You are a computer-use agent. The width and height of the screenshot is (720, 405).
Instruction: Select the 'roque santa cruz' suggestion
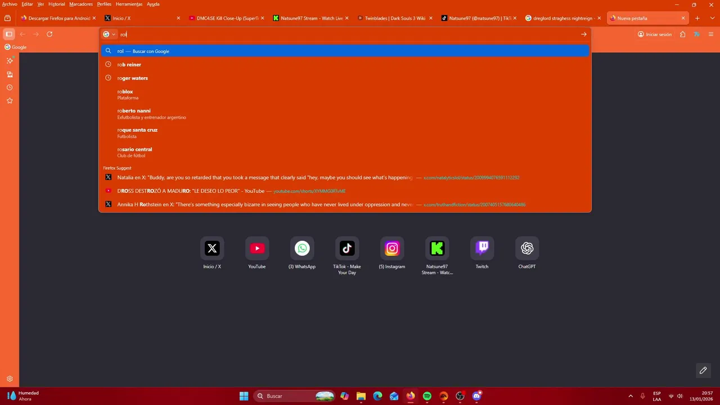[x=345, y=133]
